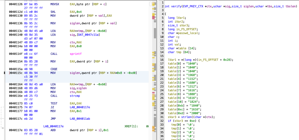Click the decompiler margin scrollbar thumb

[x=155, y=33]
